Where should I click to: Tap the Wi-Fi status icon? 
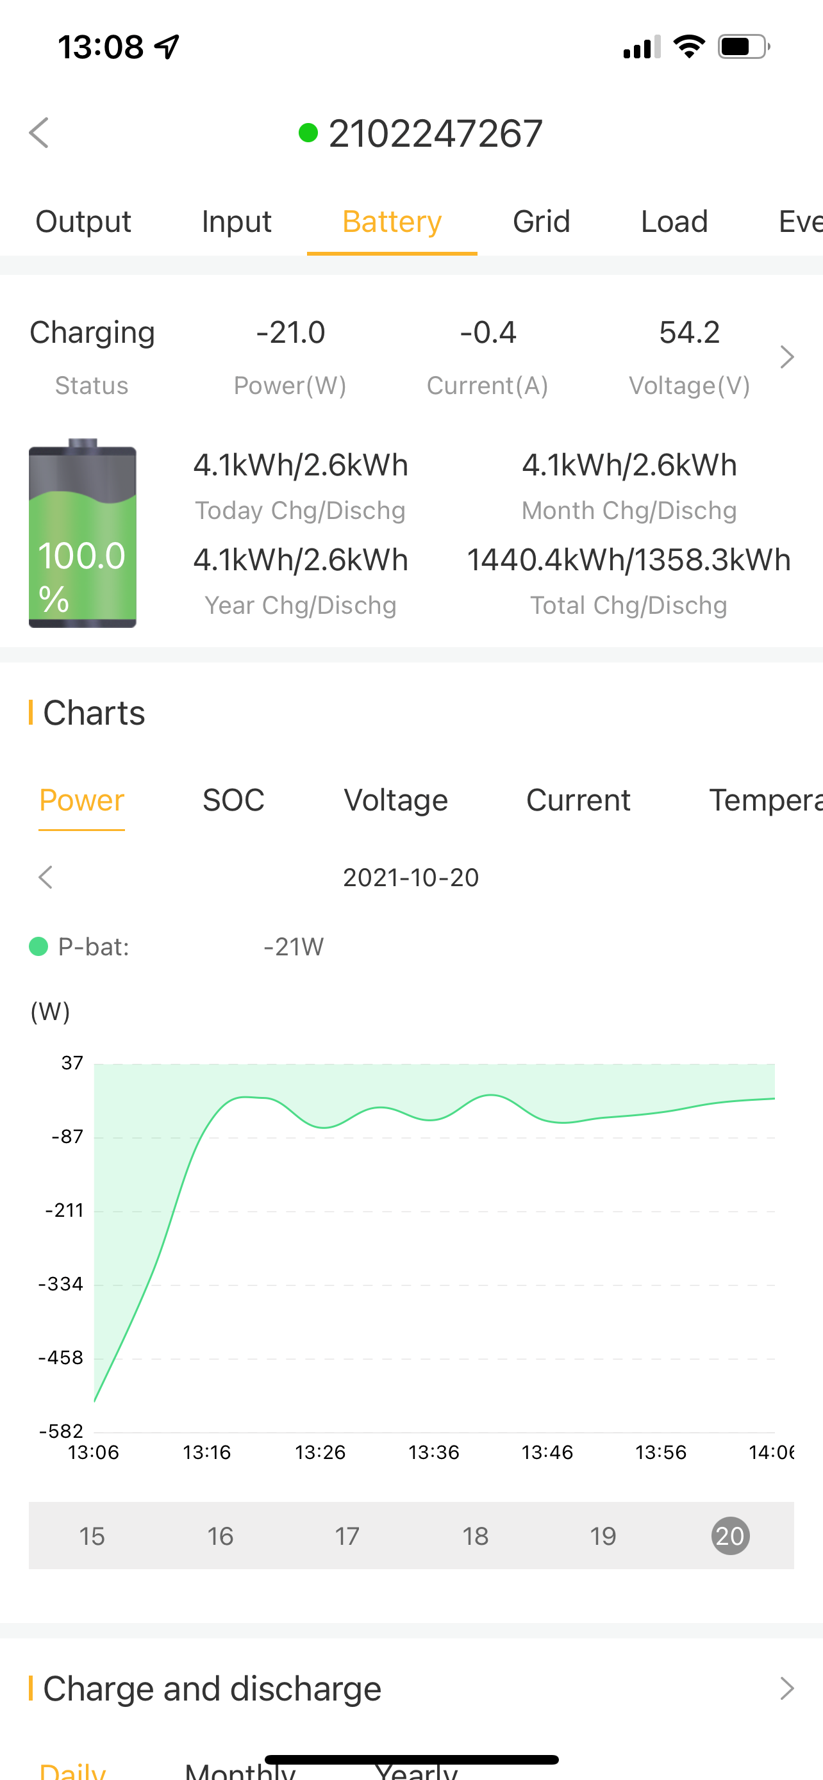(689, 47)
